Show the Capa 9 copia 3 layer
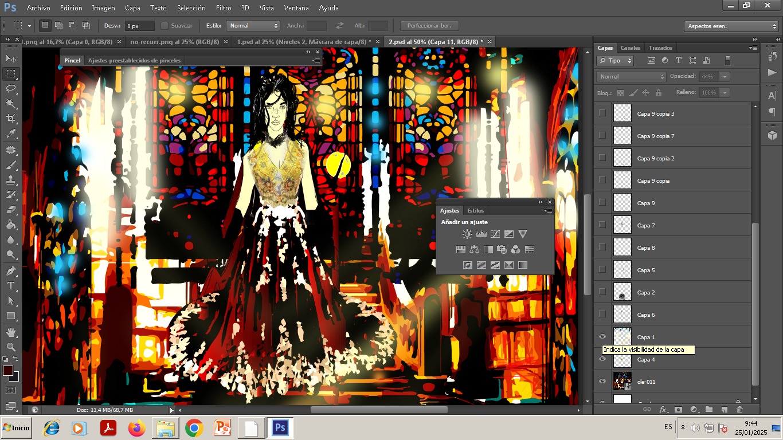The height and width of the screenshot is (440, 783). (602, 113)
